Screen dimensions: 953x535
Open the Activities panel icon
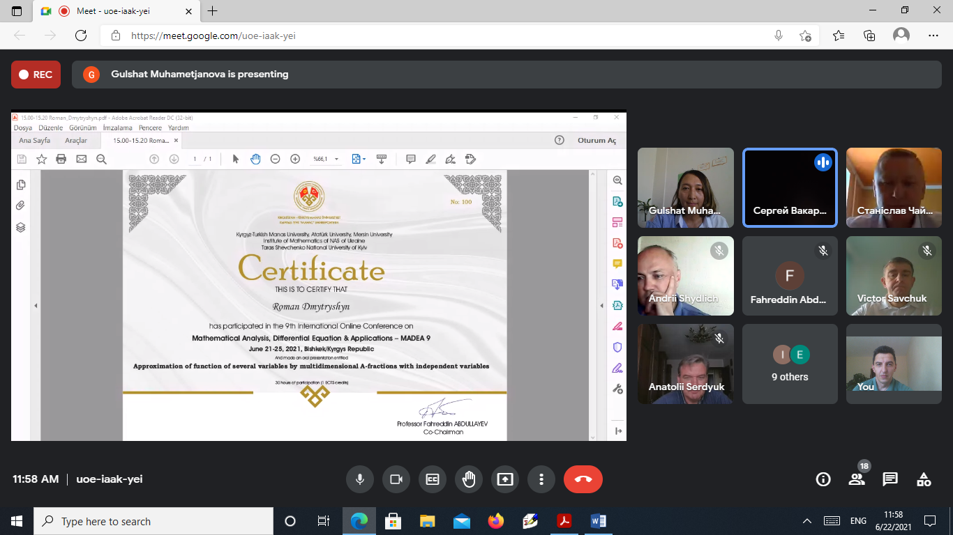924,479
